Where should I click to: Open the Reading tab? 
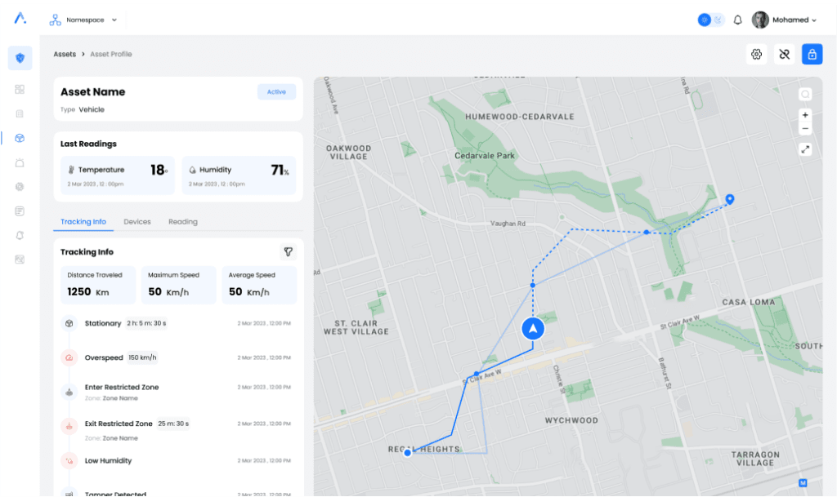pos(182,222)
